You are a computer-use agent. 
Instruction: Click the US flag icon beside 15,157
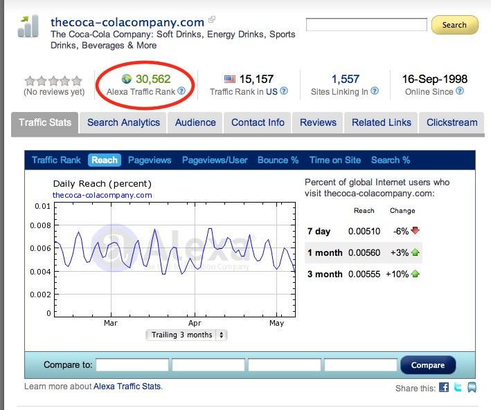tap(230, 79)
